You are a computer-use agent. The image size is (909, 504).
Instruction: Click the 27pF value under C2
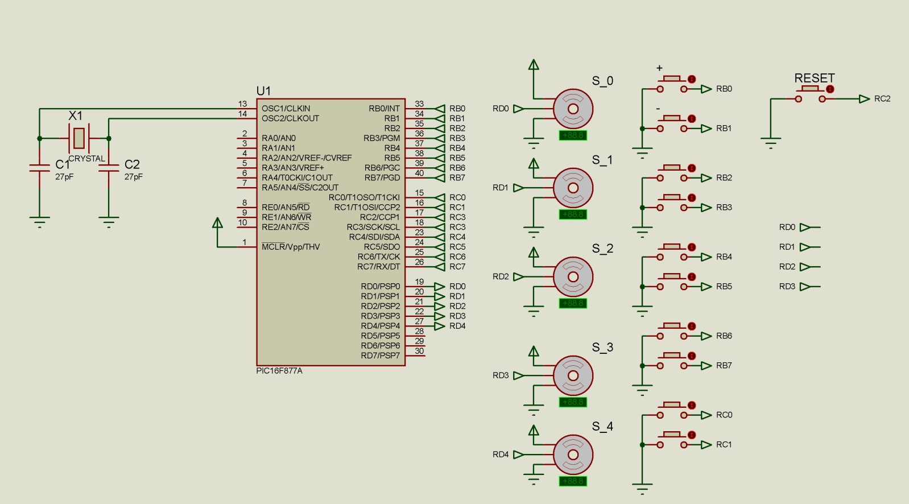(134, 177)
